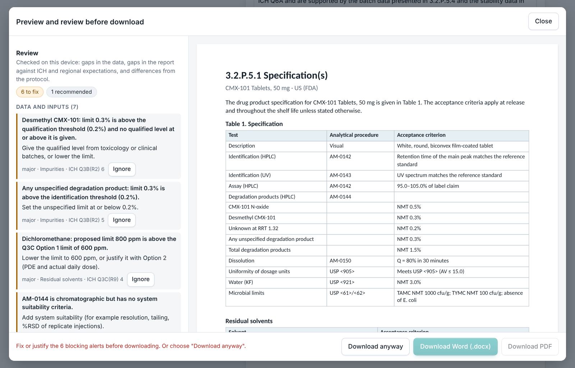Select the 'NMT 1.5%' acceptance cell
The height and width of the screenshot is (368, 575).
461,250
